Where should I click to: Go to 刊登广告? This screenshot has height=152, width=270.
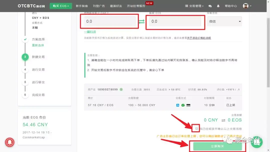[x=99, y=6]
